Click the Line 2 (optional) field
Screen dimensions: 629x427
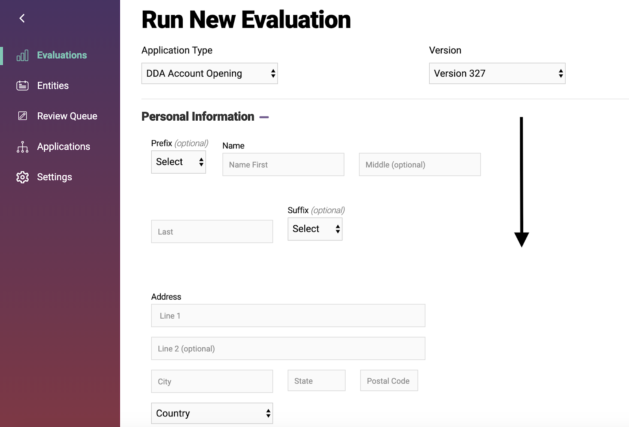click(288, 348)
